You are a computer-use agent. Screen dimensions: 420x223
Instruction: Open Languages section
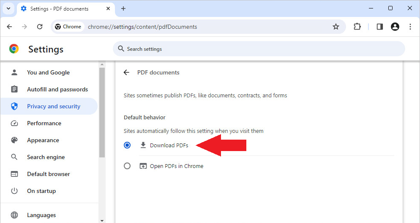49,215
